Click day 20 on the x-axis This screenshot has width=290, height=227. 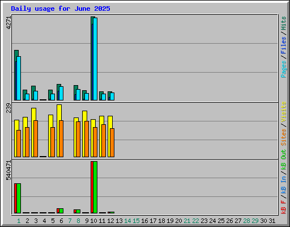point(178,221)
